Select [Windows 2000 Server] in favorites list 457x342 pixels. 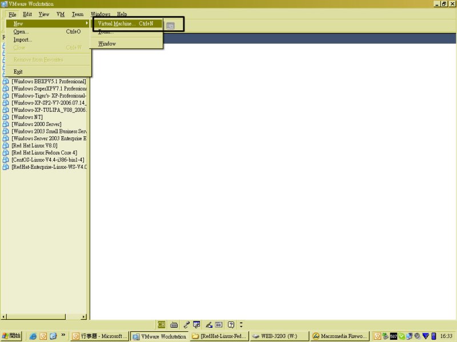tap(37, 124)
